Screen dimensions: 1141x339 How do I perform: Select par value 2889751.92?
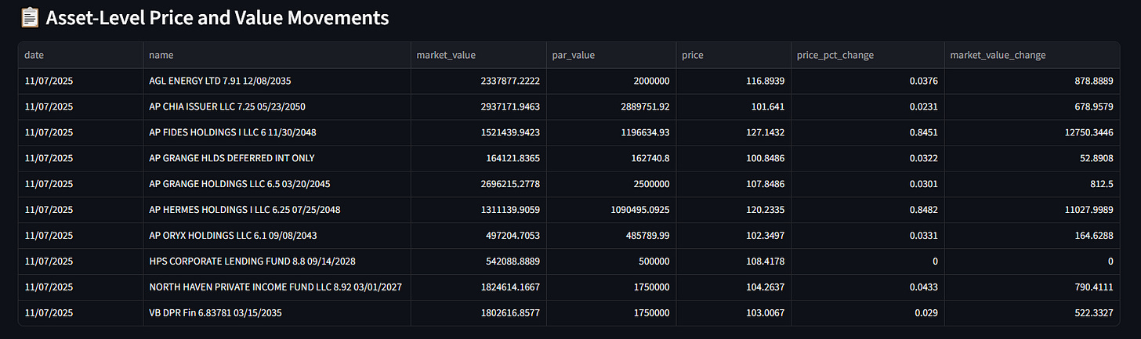tap(611, 106)
